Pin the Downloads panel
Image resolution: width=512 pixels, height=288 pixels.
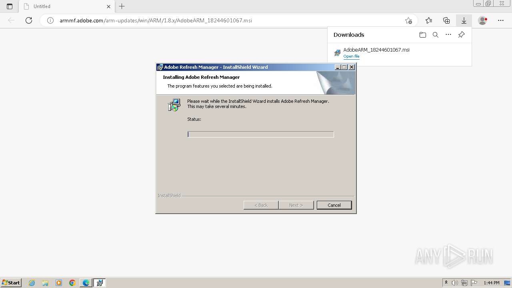point(461,35)
